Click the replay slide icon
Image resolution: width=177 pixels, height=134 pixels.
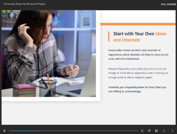click(142, 131)
